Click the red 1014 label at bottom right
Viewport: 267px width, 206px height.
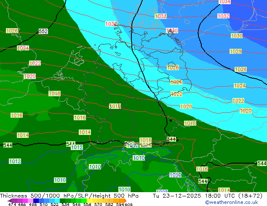224,190
